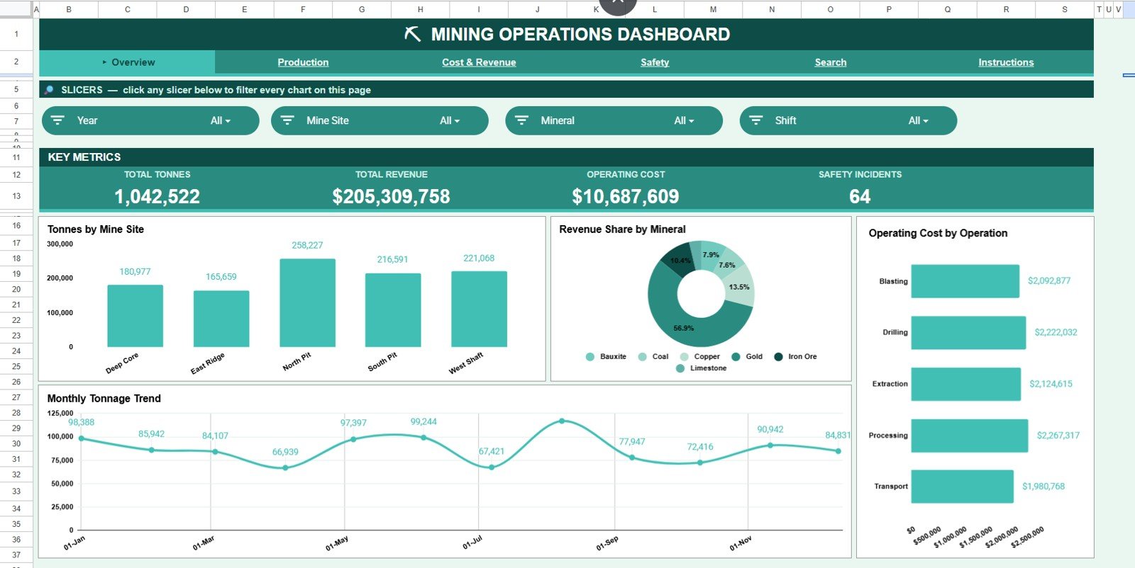Open the Search tab link
1135x568 pixels.
click(831, 62)
